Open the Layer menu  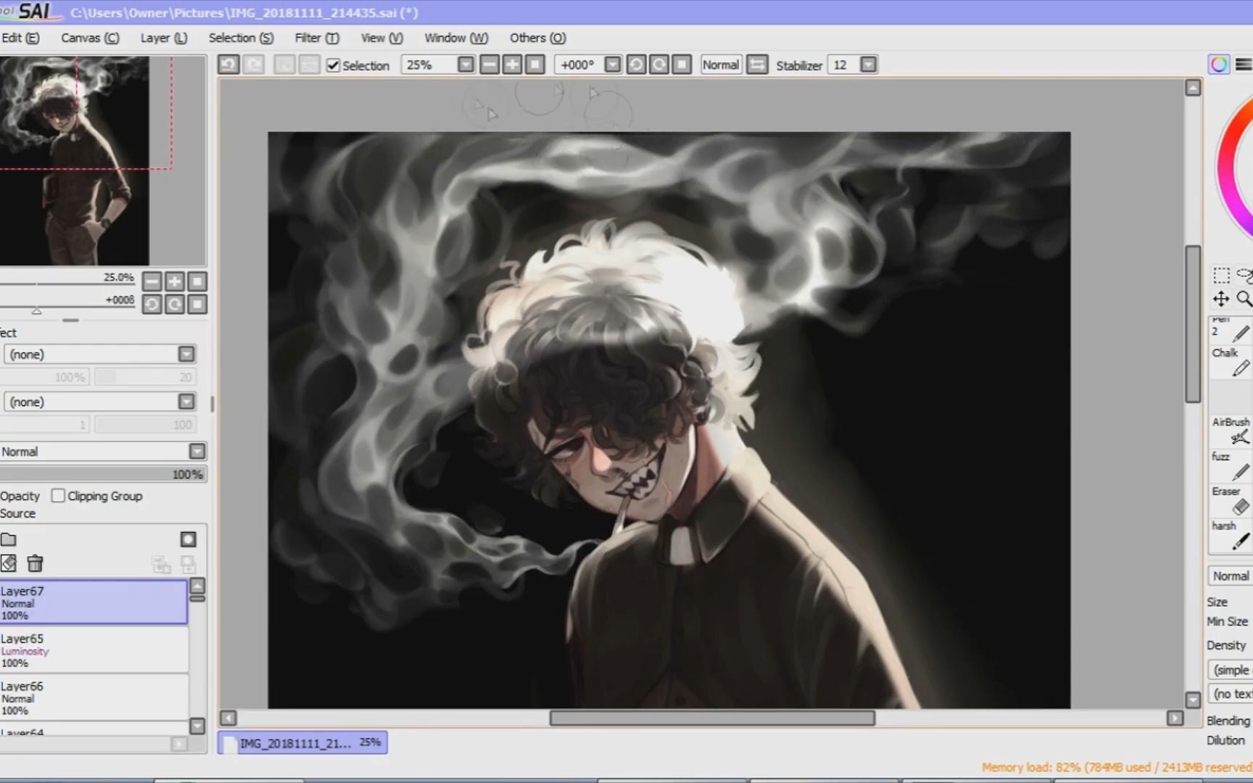(164, 38)
